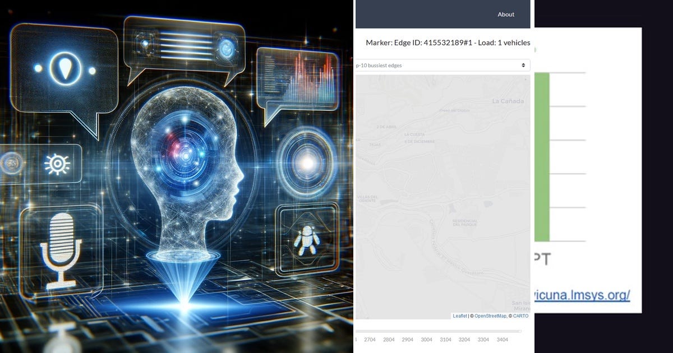Click the 3004 axis label

pos(426,339)
